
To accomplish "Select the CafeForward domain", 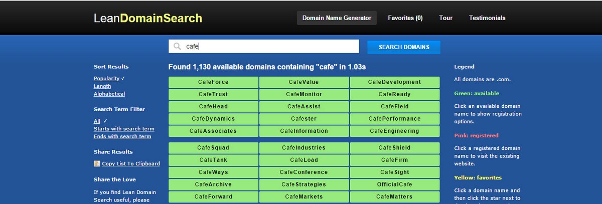I will click(x=213, y=196).
